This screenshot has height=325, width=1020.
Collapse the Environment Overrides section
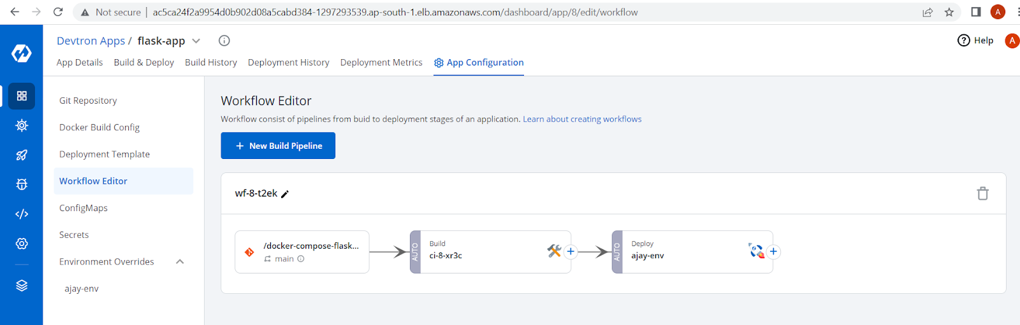[180, 261]
